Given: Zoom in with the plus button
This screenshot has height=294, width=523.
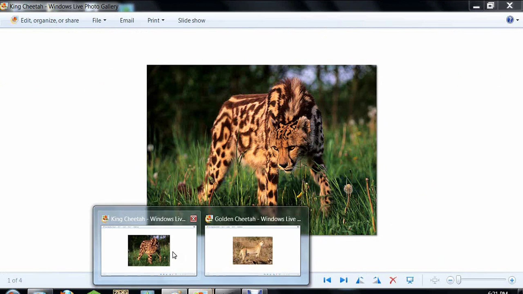Looking at the screenshot, I should (512, 280).
